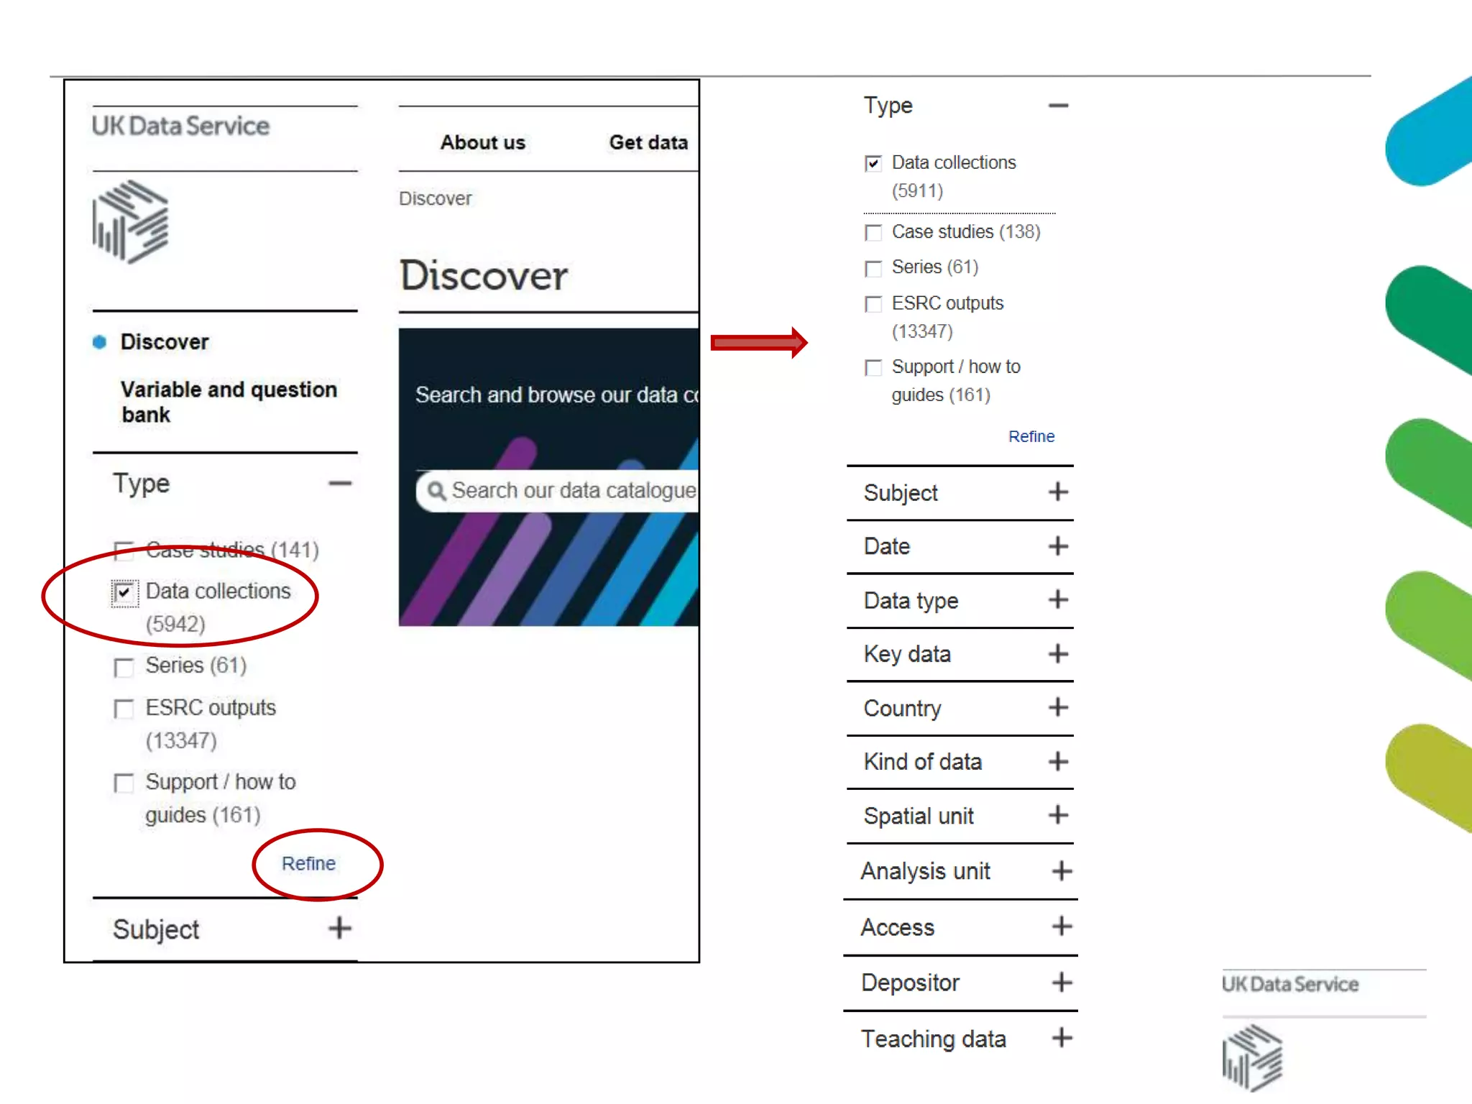Click the Discover breadcrumb link
The height and width of the screenshot is (1104, 1472).
tap(435, 198)
